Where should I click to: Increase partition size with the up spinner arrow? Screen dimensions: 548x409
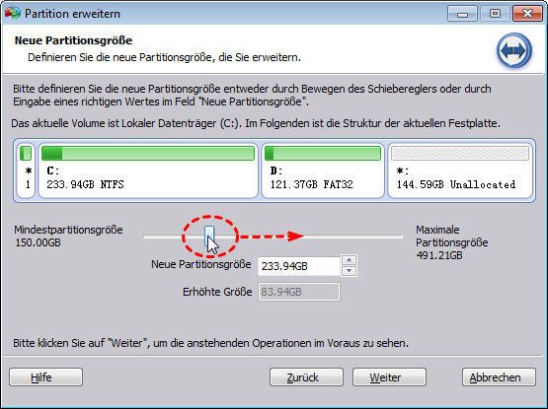point(349,260)
